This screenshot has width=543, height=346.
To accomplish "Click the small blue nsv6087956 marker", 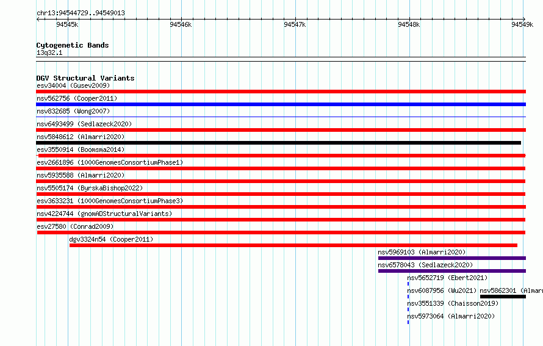I will pyautogui.click(x=408, y=297).
